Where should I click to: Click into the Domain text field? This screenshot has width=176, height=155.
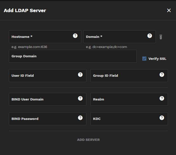tap(115, 37)
